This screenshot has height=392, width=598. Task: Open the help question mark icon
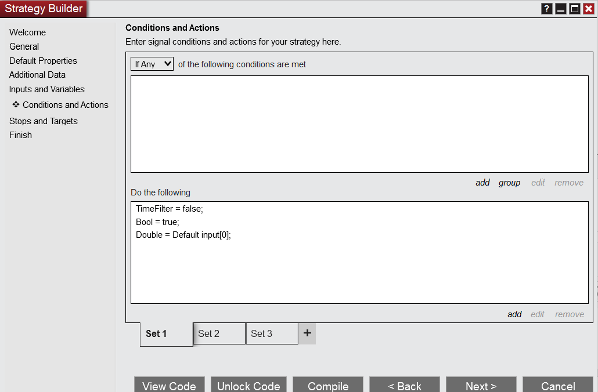(x=546, y=8)
